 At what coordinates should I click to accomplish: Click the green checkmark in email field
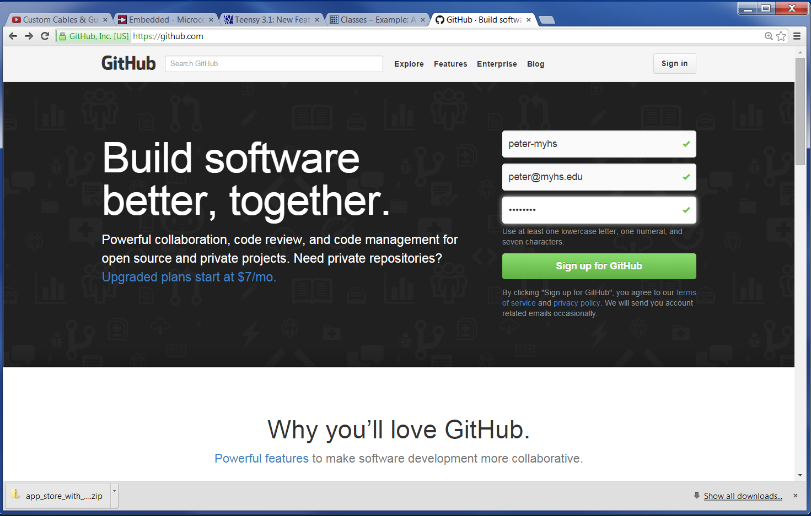click(x=686, y=177)
